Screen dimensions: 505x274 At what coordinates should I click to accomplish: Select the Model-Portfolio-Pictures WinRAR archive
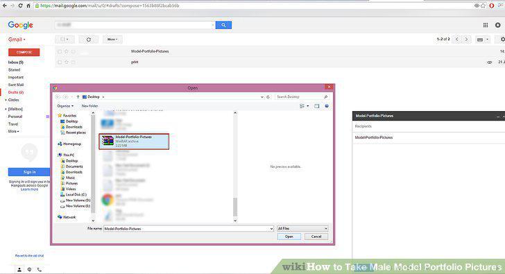tap(134, 142)
